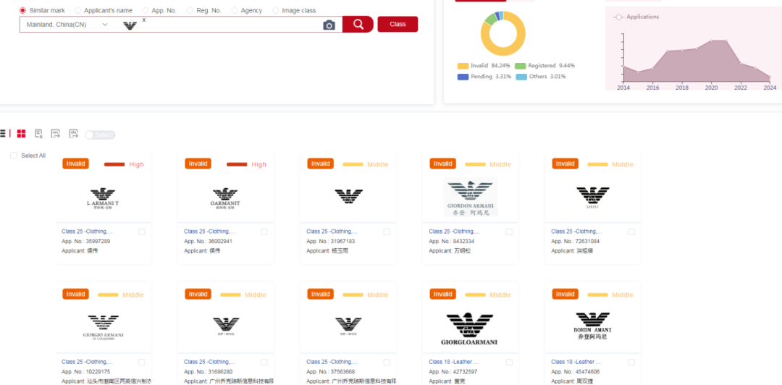Click the Invalid legend yellow swatch
The width and height of the screenshot is (782, 385).
(x=463, y=66)
